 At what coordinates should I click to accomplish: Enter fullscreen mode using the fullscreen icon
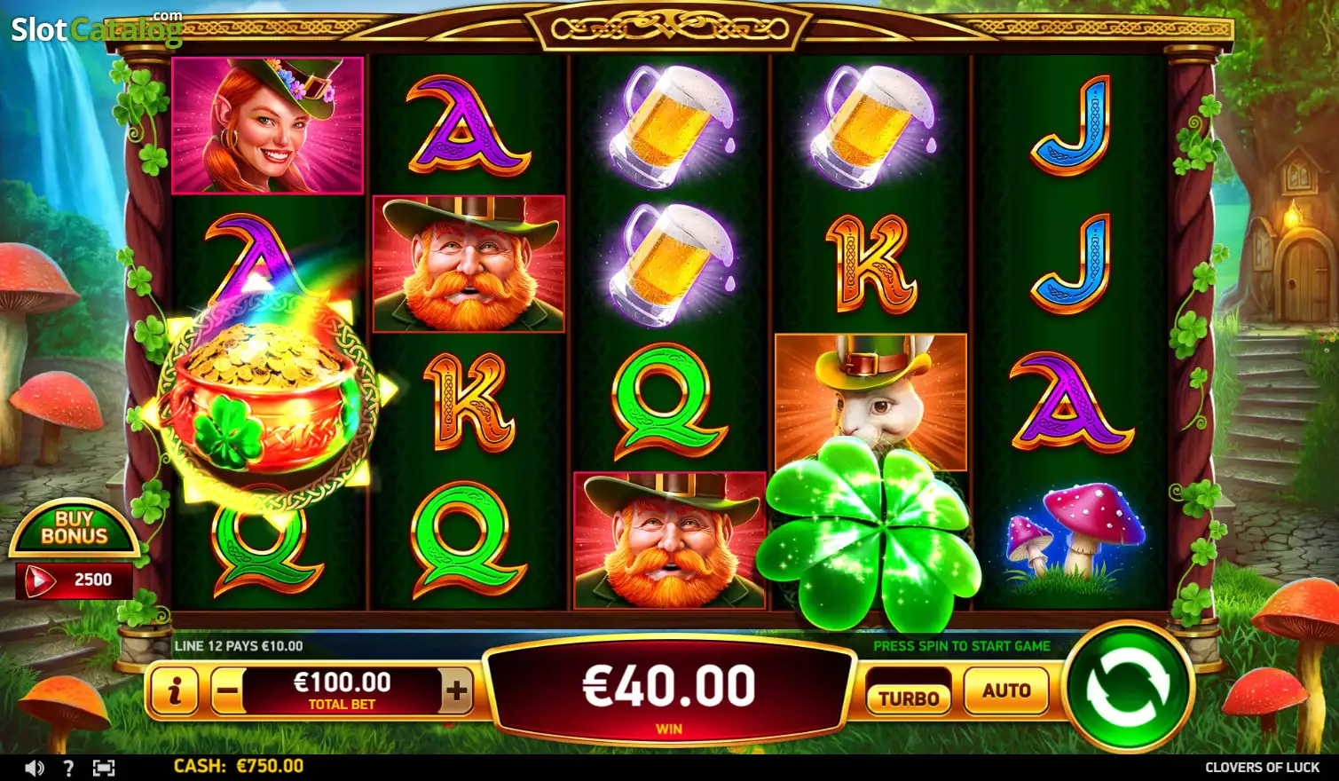coord(104,768)
